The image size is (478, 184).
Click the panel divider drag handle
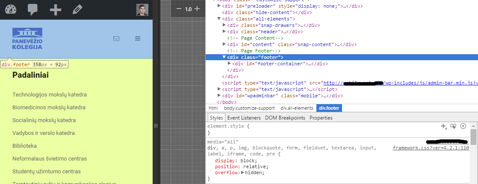coord(156,126)
